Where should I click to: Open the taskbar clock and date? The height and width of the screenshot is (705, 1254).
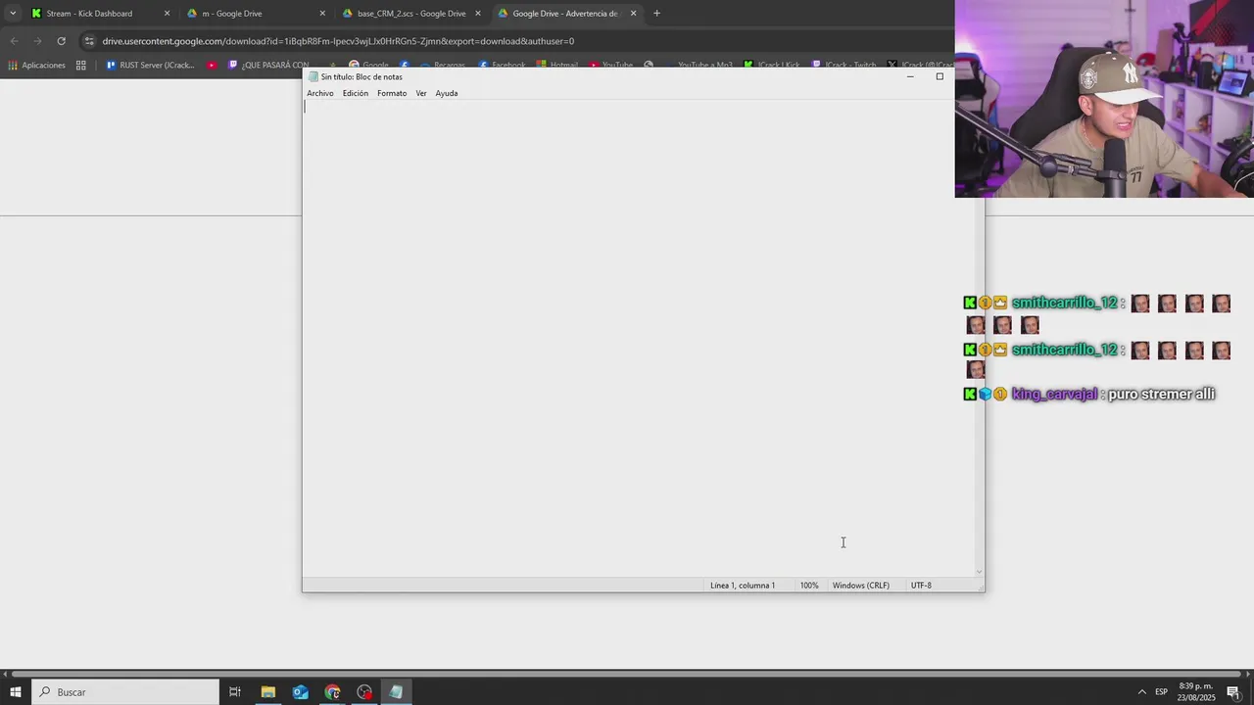coord(1196,692)
